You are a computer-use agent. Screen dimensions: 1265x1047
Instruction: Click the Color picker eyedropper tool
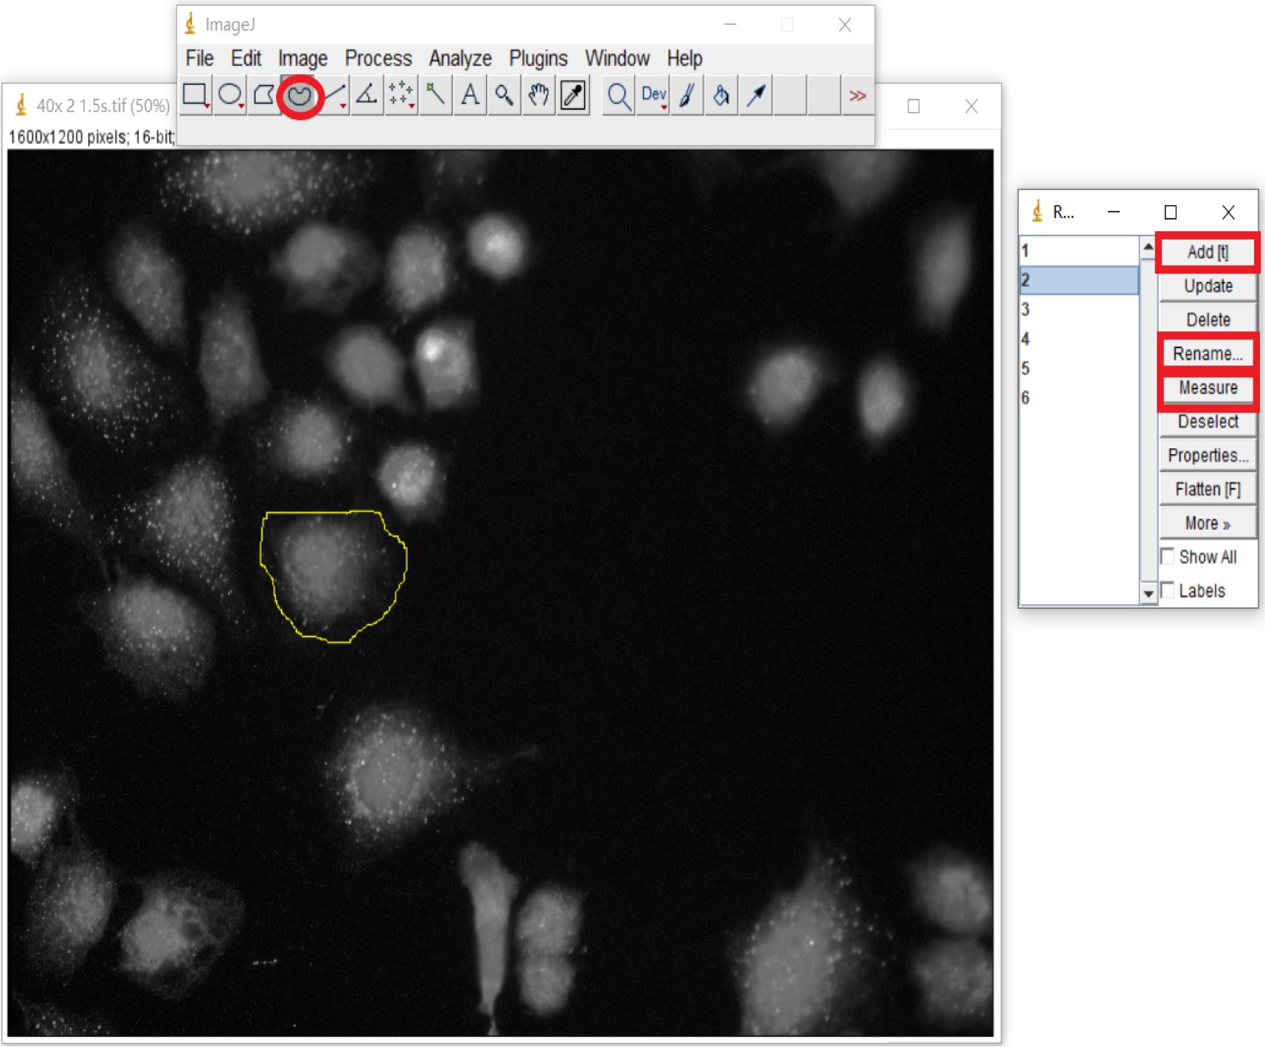pos(573,95)
